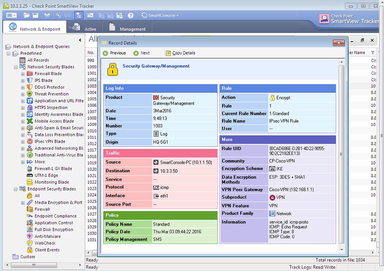Click the Rule Name IPsec VPN Rule
The image size is (384, 271).
284,121
